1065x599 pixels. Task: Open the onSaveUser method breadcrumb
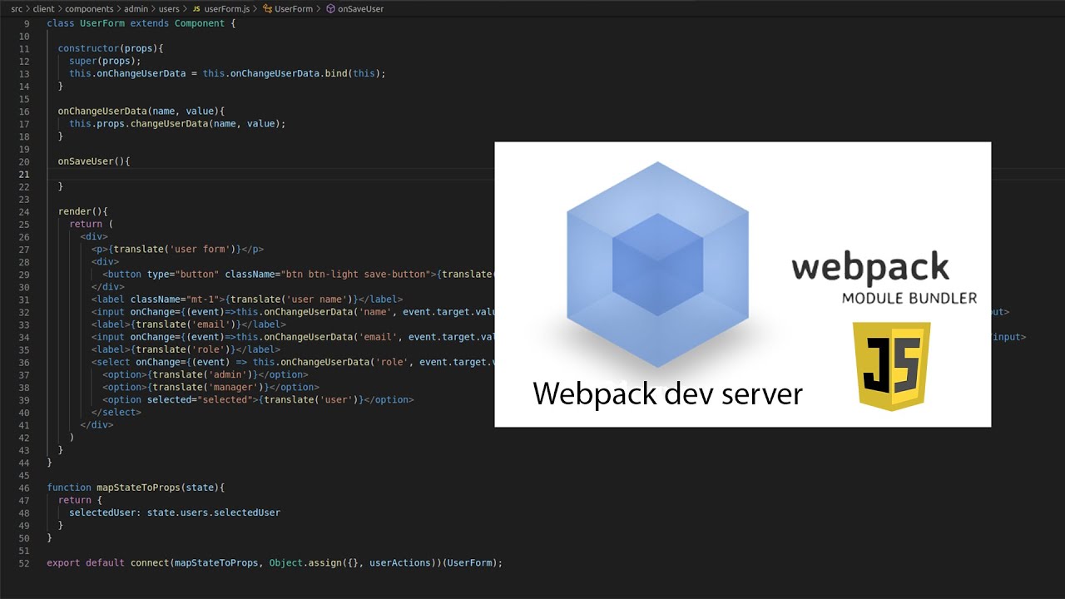pyautogui.click(x=361, y=8)
